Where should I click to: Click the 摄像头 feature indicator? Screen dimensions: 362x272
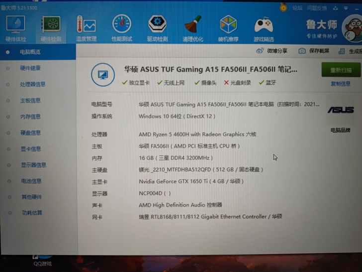(x=205, y=83)
